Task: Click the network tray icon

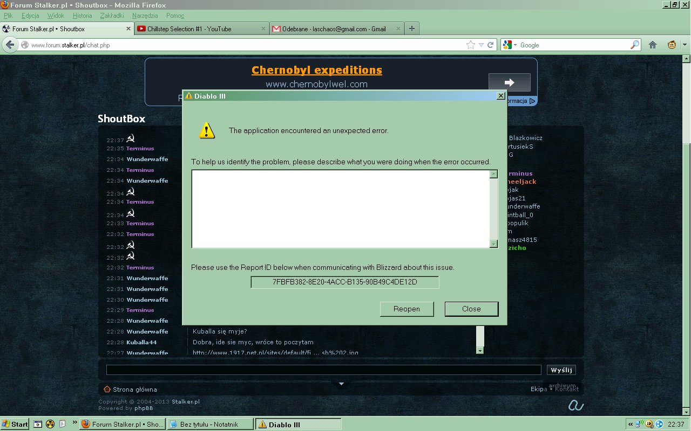Action: point(640,424)
